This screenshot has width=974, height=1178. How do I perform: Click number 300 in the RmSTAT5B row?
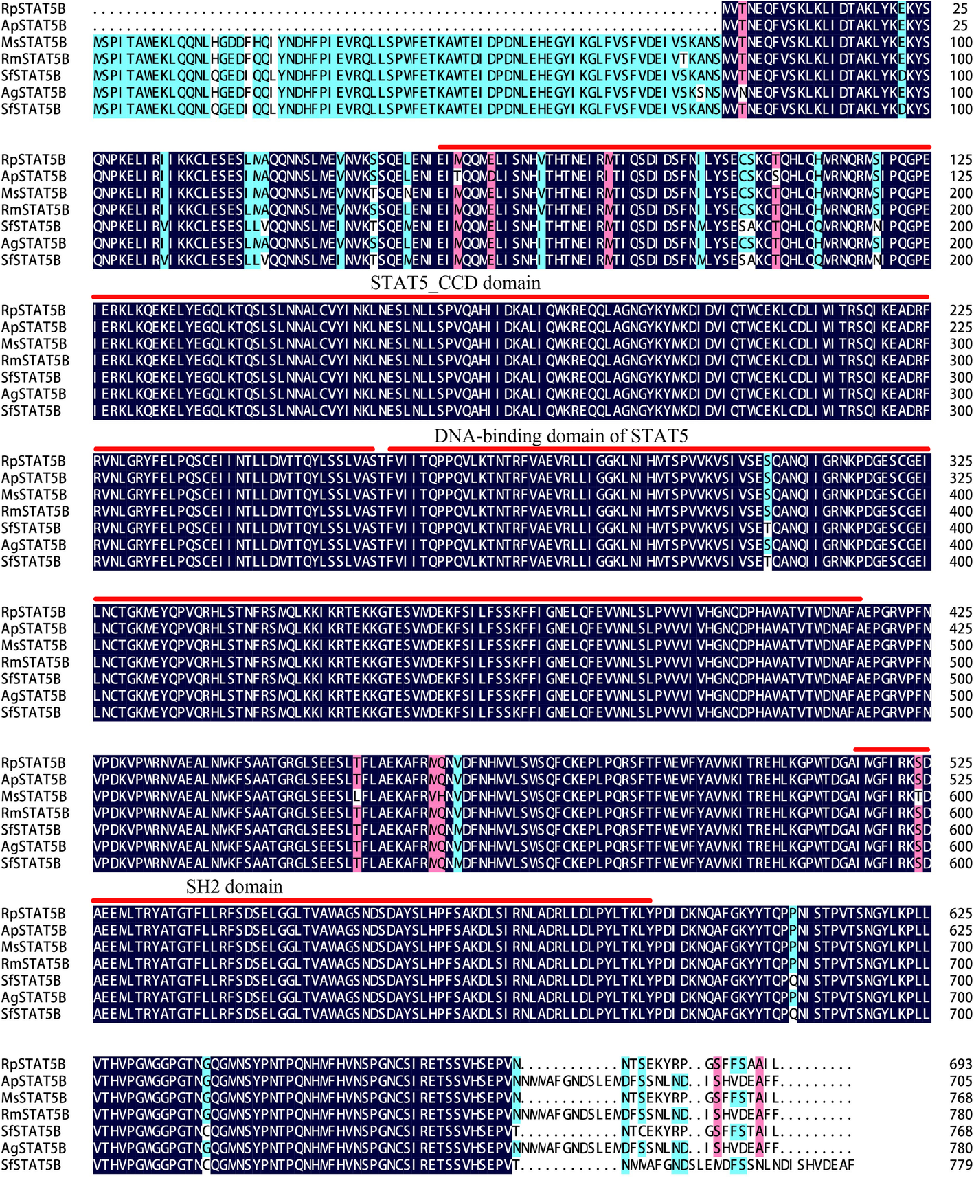point(961,361)
